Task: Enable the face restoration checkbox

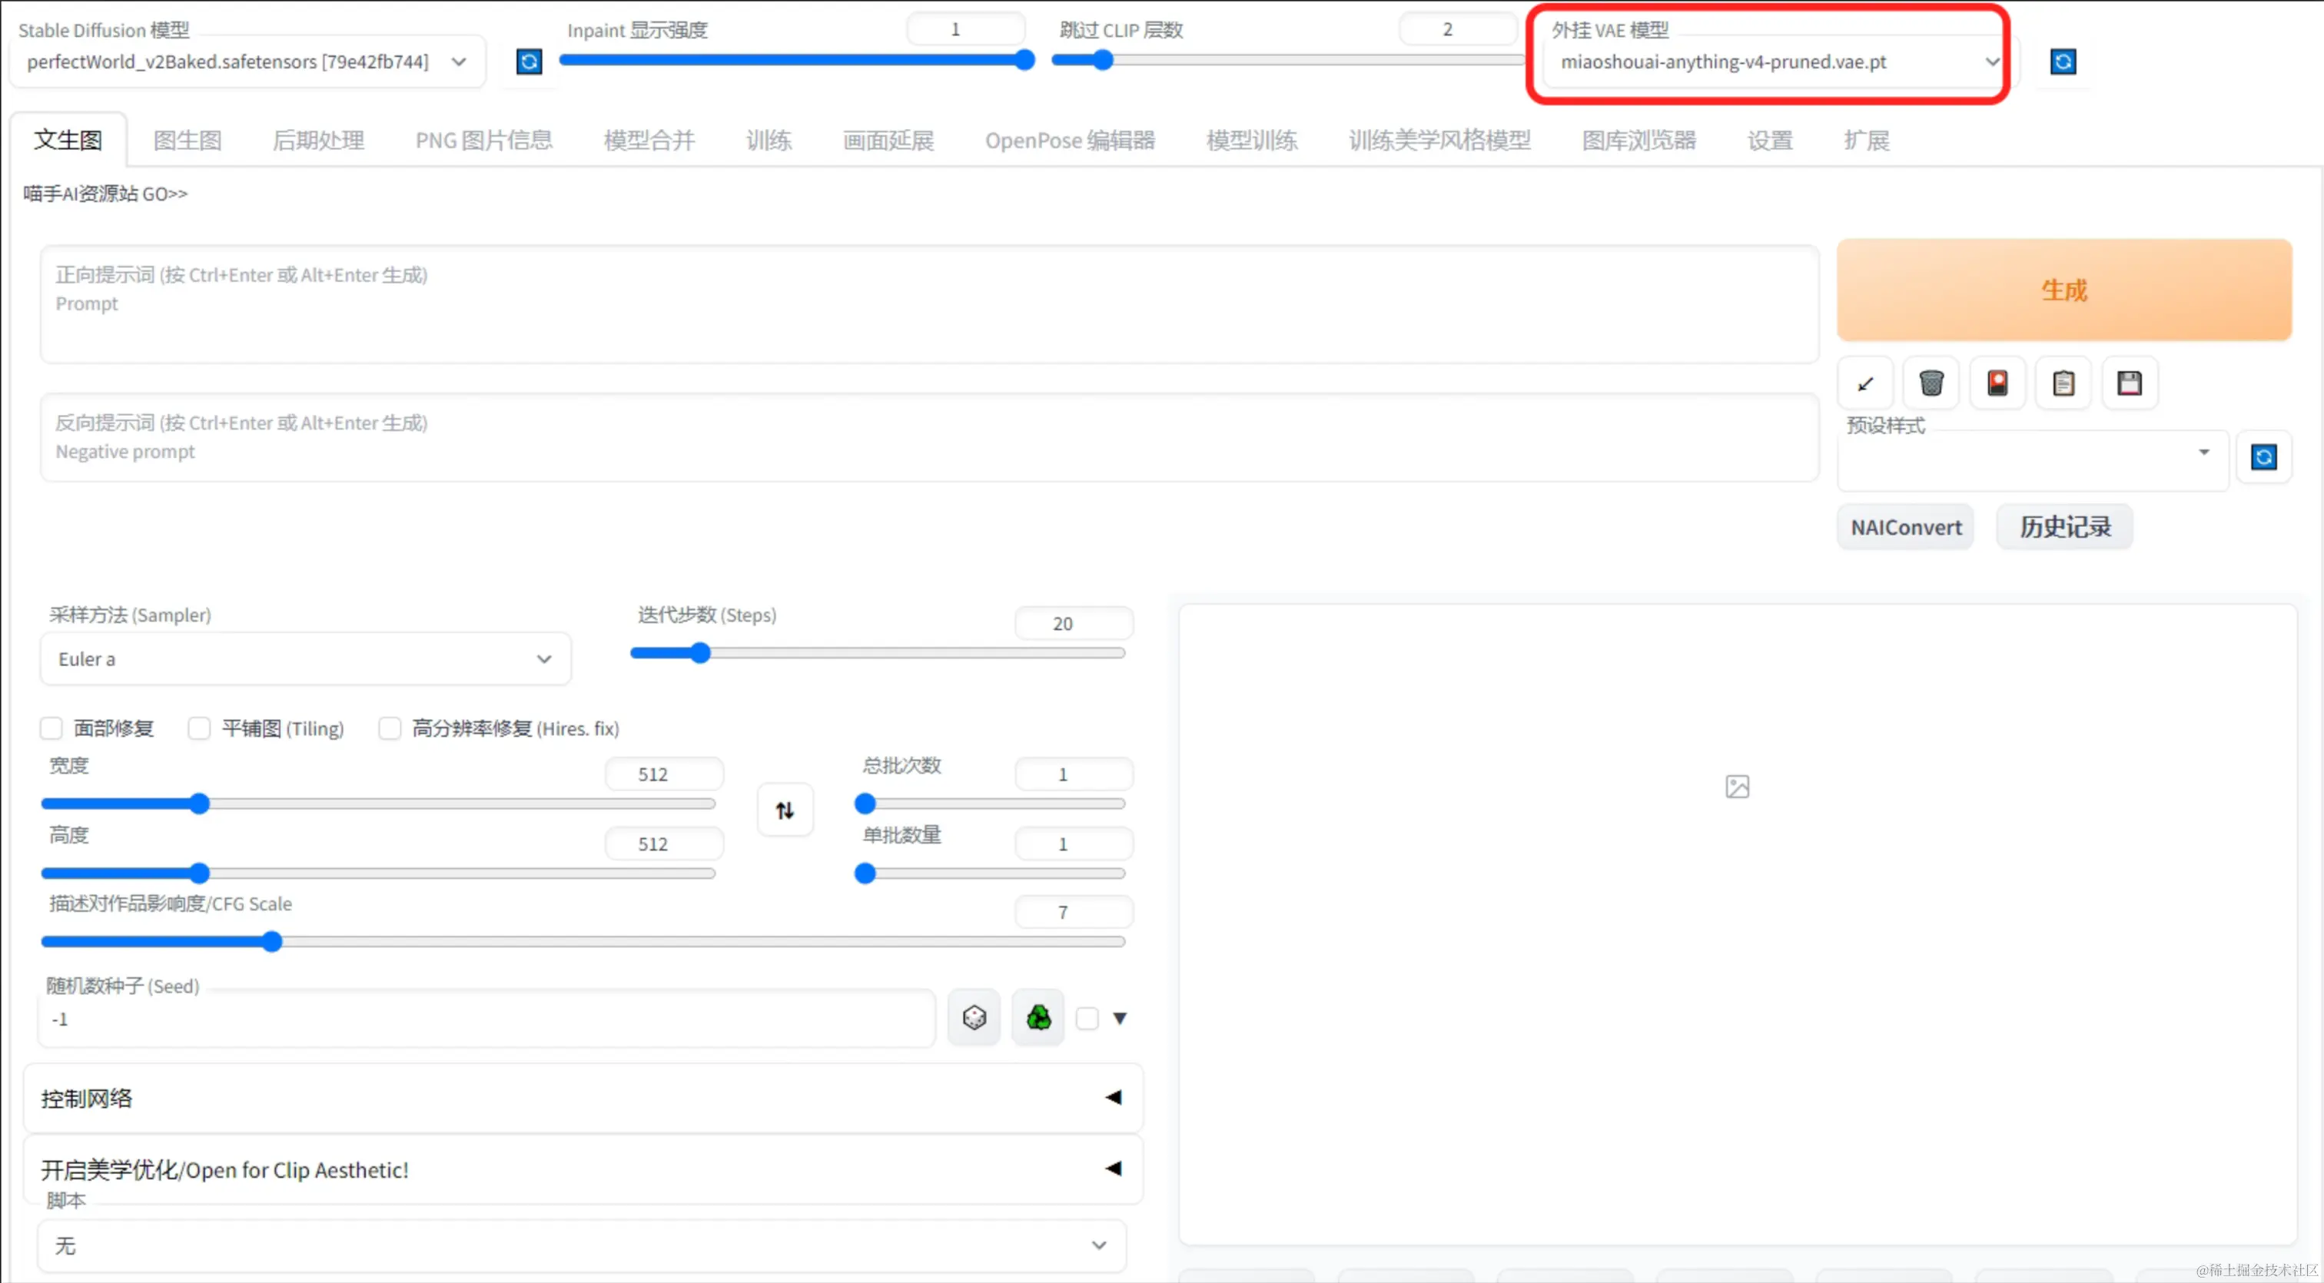Action: [x=51, y=728]
